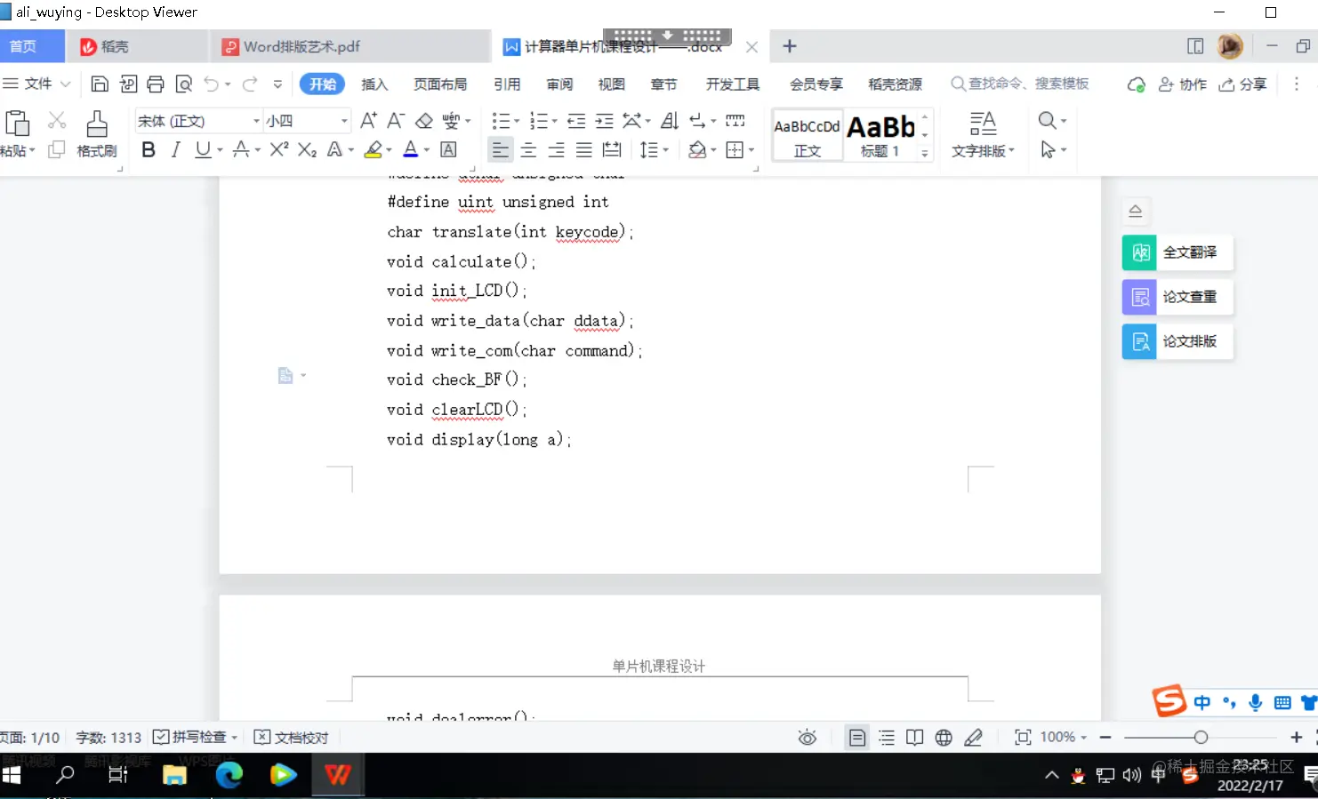Screen dimensions: 1318x799
Task: Click 论文排版 thesis layout button
Action: 1177,341
